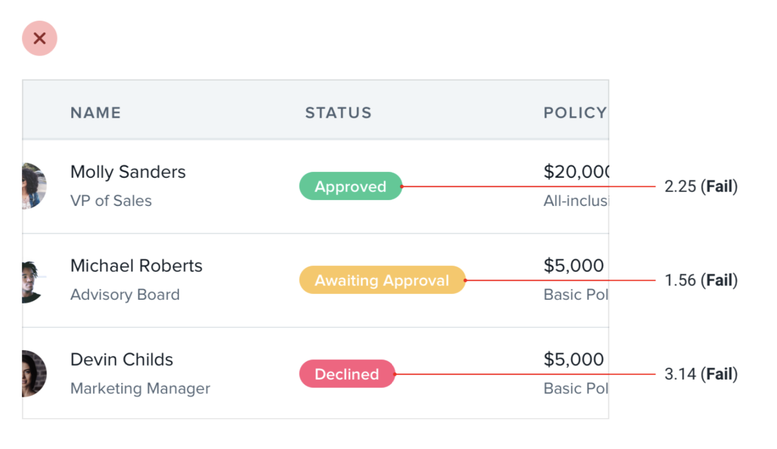Click Michael Roberts' $5,000 policy amount
This screenshot has height=449, width=777.
click(x=573, y=265)
